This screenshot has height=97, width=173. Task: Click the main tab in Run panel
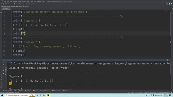point(9,60)
